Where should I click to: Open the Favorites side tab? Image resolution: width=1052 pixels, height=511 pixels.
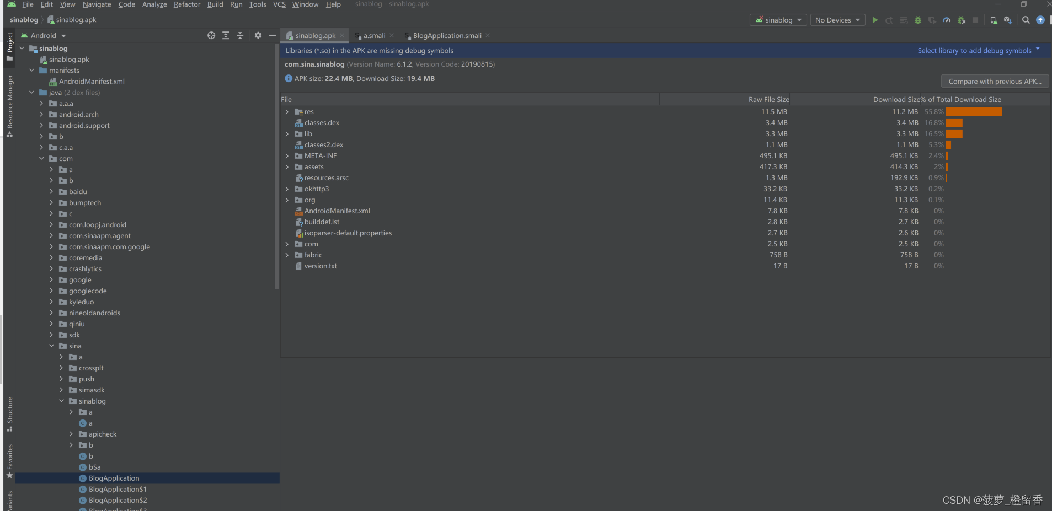pyautogui.click(x=9, y=461)
